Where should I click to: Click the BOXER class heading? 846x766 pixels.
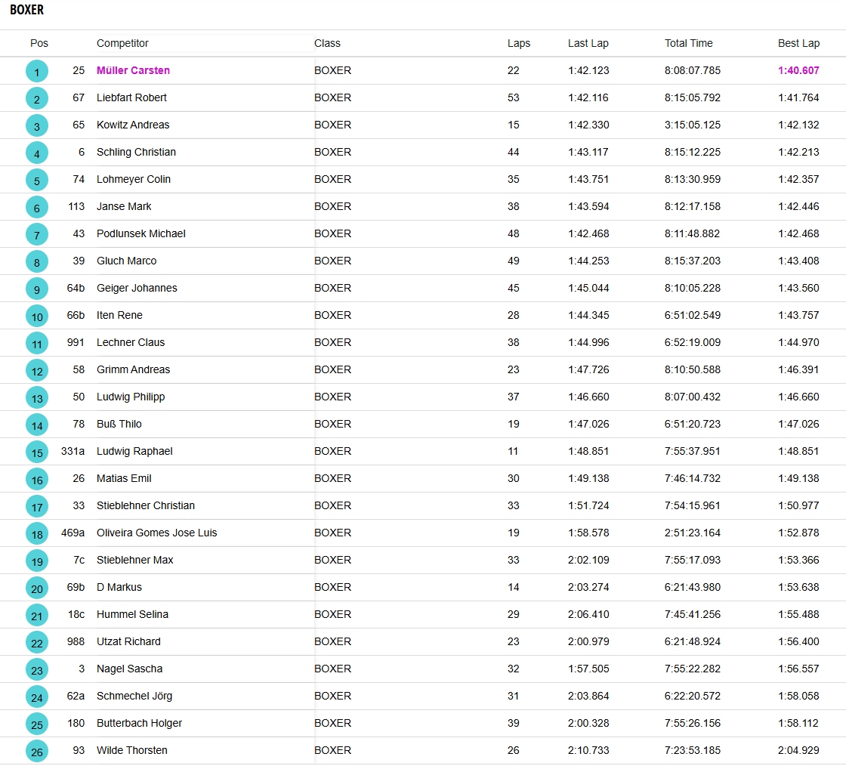tap(27, 11)
